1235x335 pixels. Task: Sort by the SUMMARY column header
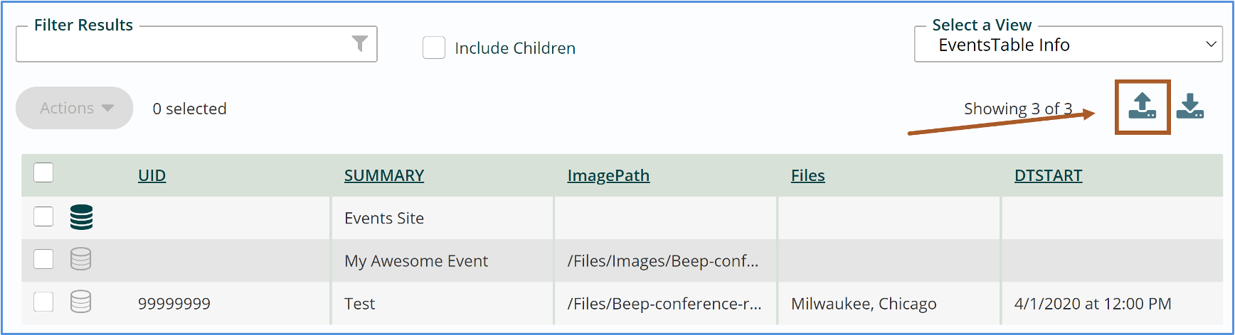click(384, 175)
